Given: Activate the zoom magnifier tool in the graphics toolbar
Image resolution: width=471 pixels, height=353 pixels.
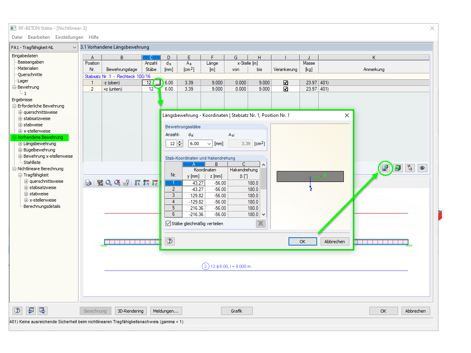Looking at the screenshot, I should pyautogui.click(x=109, y=182).
